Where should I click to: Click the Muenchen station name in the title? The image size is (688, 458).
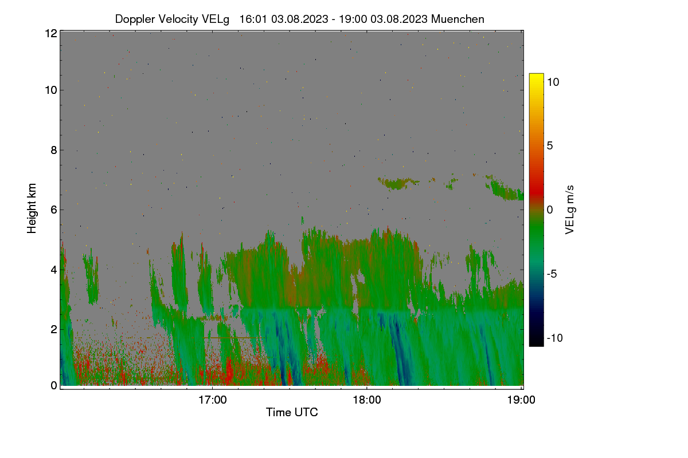tap(458, 19)
